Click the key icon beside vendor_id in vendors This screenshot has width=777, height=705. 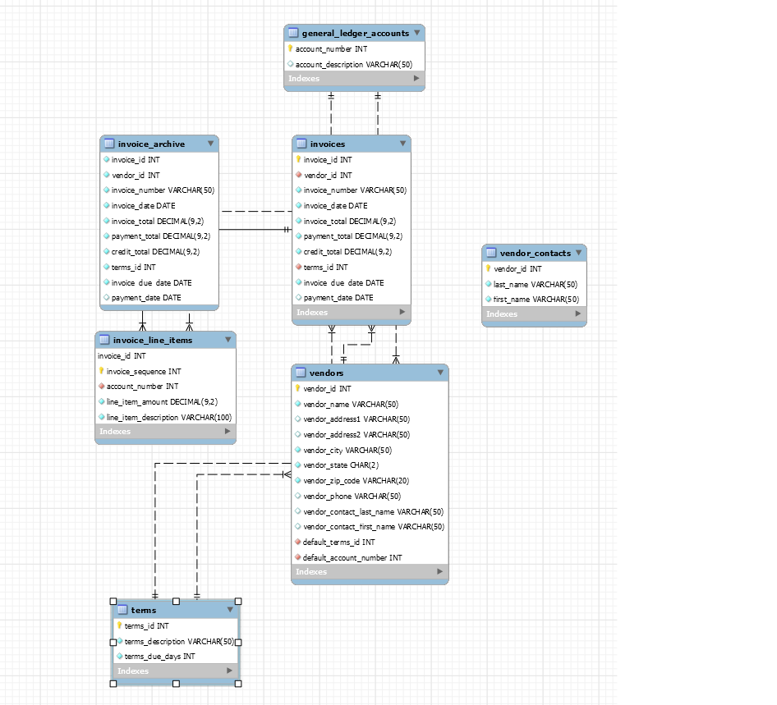pos(298,388)
